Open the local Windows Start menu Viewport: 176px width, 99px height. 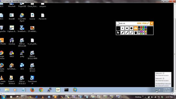[x=4, y=97]
